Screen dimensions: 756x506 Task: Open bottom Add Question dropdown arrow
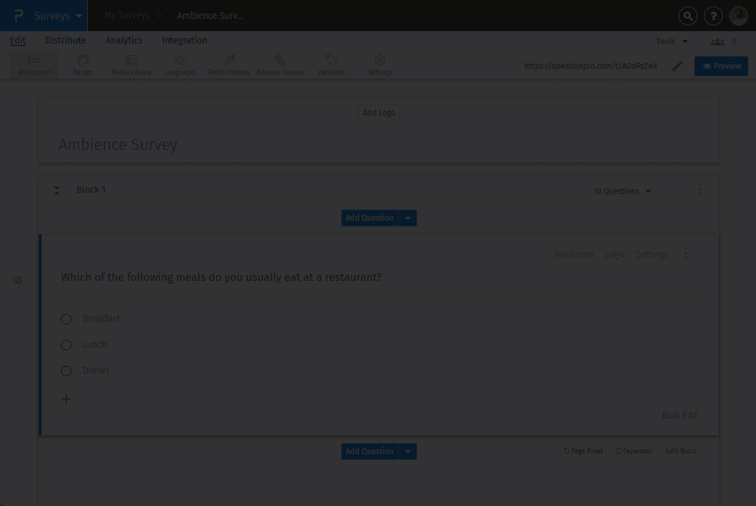point(408,452)
